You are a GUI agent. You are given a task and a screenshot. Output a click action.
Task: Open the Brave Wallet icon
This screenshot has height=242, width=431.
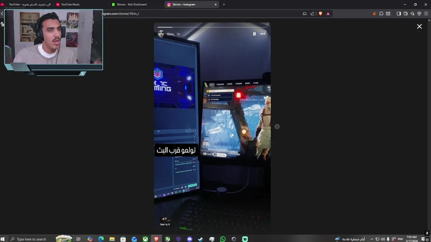point(405,13)
